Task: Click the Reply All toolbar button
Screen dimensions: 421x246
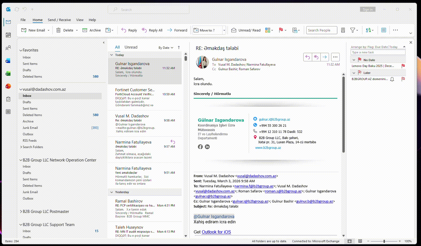Action: click(x=152, y=30)
